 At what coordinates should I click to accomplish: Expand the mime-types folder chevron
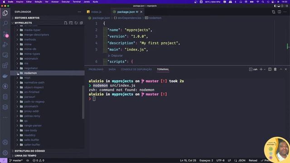tap(17, 54)
